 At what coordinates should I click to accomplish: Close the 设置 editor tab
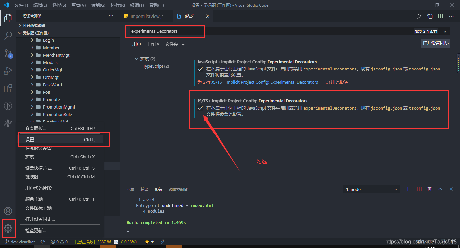pyautogui.click(x=208, y=16)
